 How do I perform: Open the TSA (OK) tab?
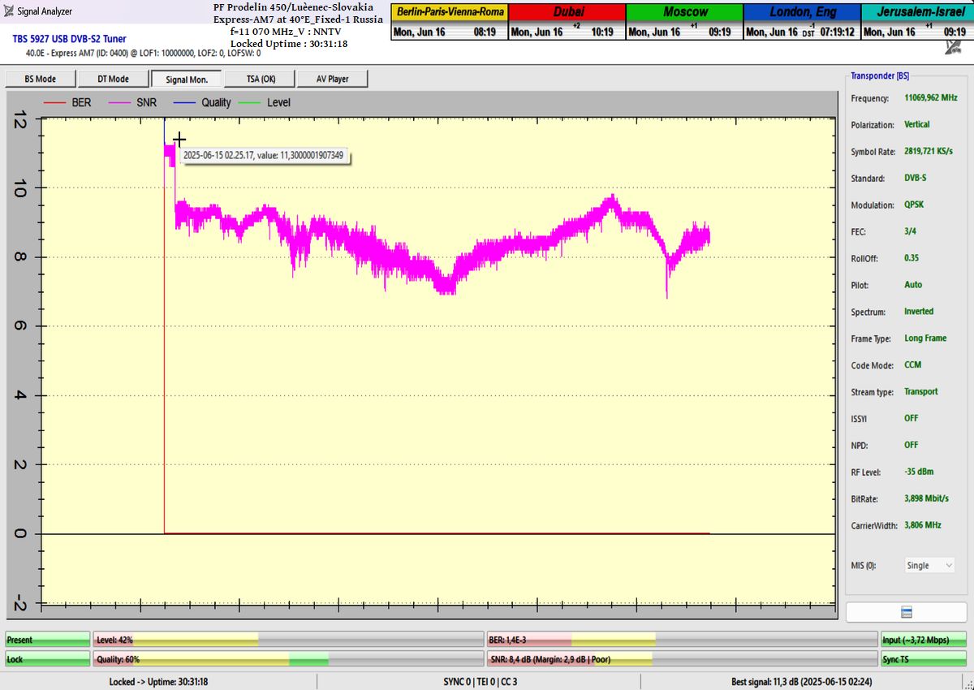pyautogui.click(x=261, y=79)
